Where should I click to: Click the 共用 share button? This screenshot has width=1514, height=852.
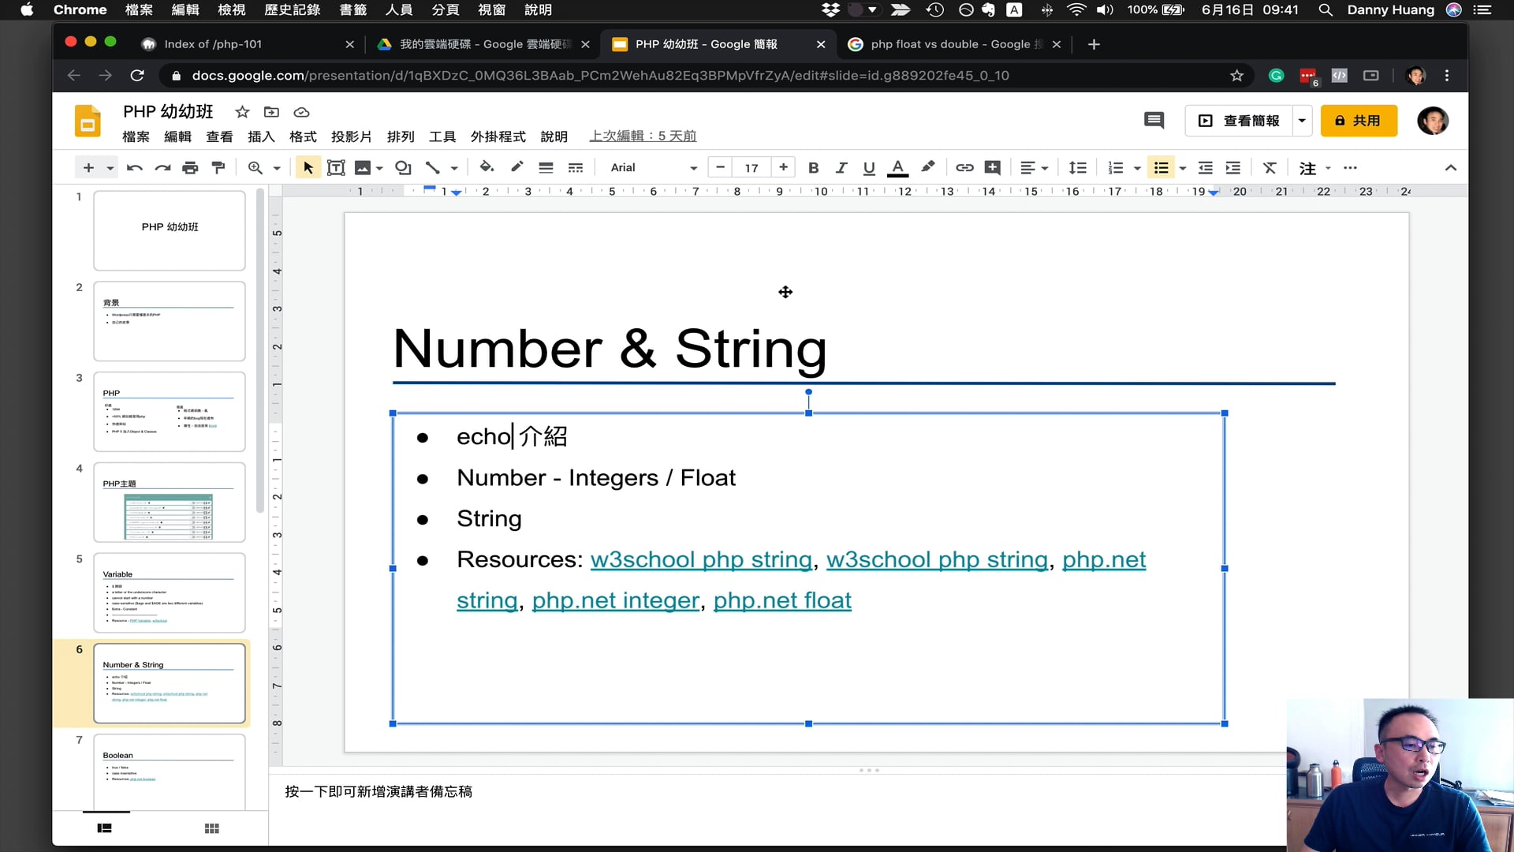pos(1359,121)
